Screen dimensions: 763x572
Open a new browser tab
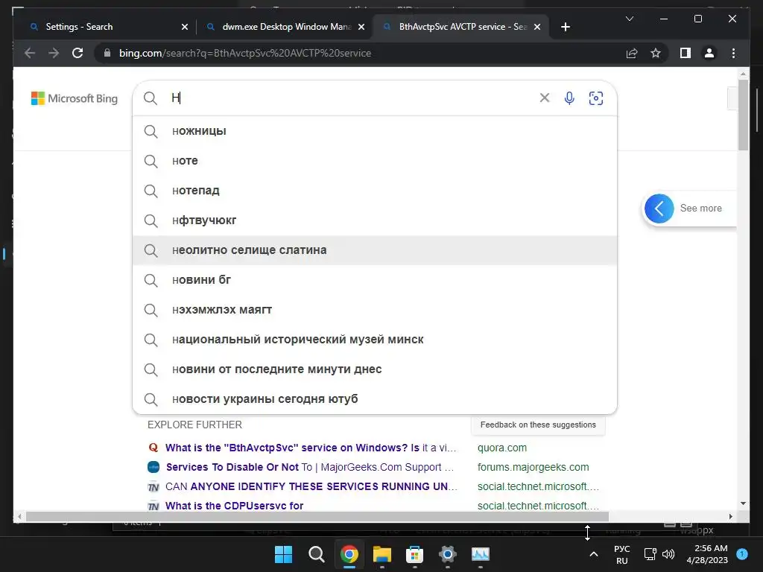pos(565,27)
